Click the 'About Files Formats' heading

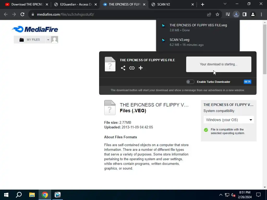[x=120, y=137]
